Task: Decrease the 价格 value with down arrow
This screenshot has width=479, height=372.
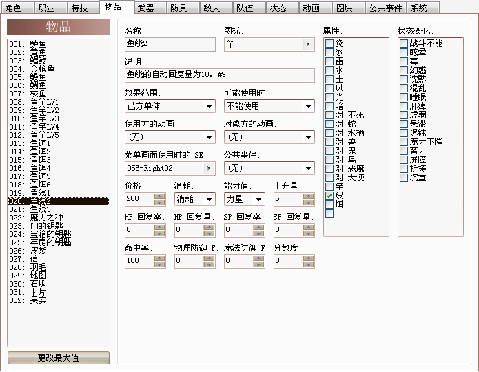Action: (x=159, y=202)
